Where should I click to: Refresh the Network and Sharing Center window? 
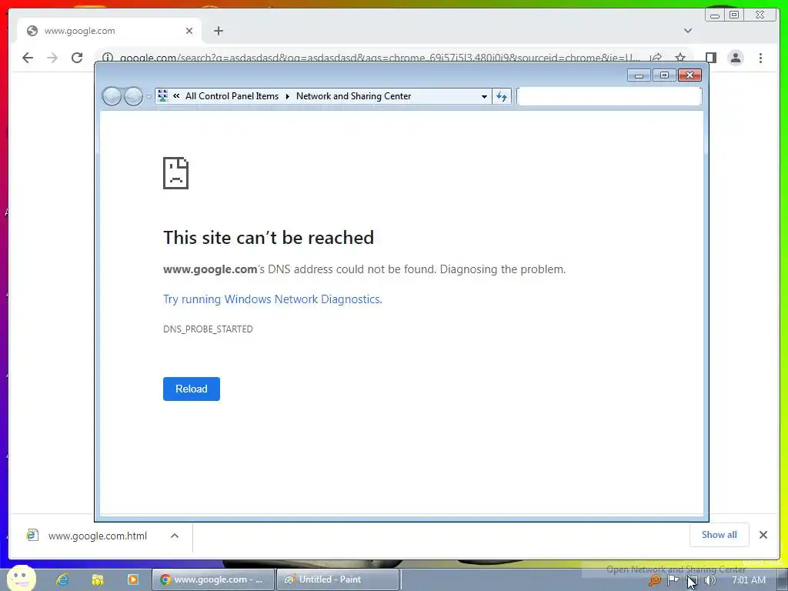(502, 96)
